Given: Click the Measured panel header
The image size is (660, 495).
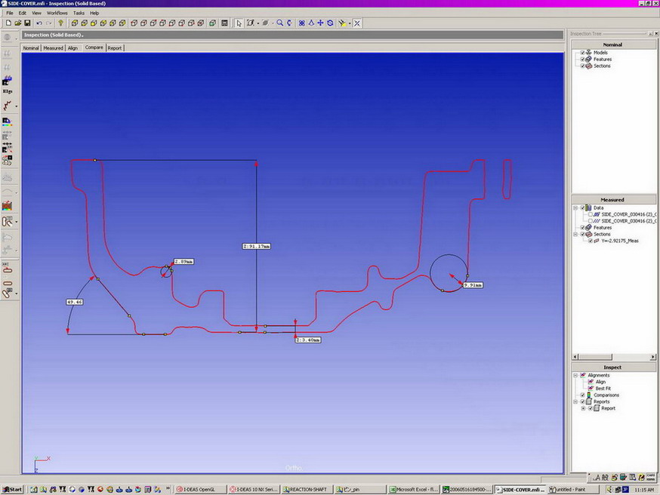Looking at the screenshot, I should (612, 200).
